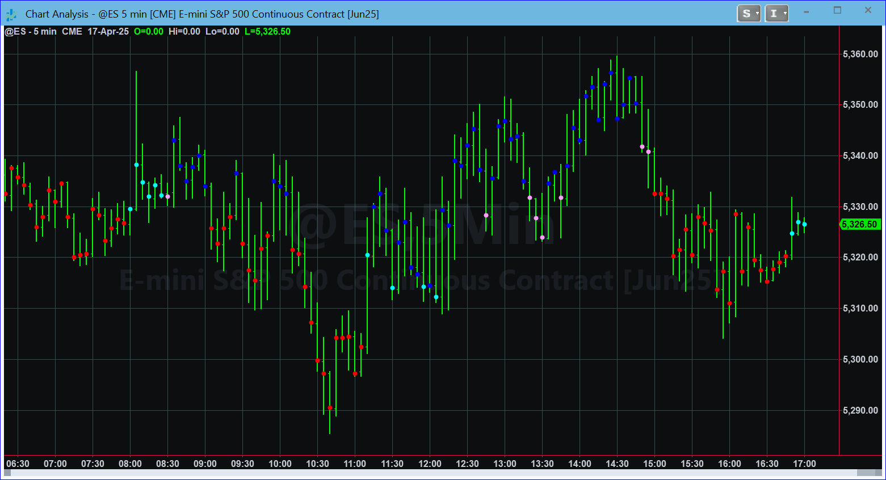Click the 10:30 time axis label
The image size is (886, 480).
coord(317,464)
